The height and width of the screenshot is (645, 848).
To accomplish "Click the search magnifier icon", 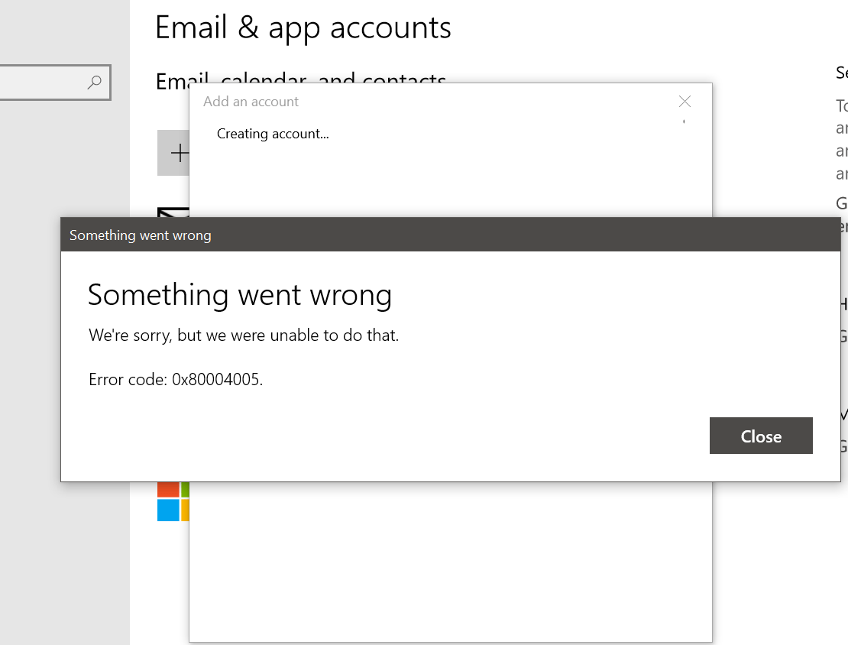I will pyautogui.click(x=93, y=82).
